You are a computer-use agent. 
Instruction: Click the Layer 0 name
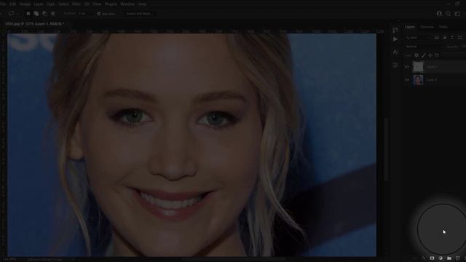(432, 80)
